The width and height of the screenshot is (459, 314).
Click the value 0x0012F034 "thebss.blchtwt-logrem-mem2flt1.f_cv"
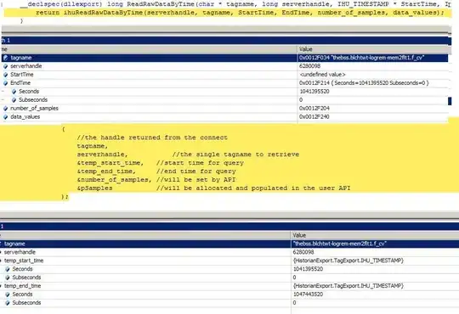coord(361,58)
